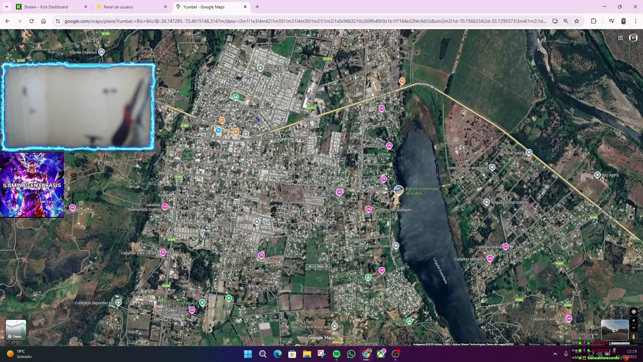Click the map zoom in plus button
The image size is (643, 362).
[x=633, y=320]
